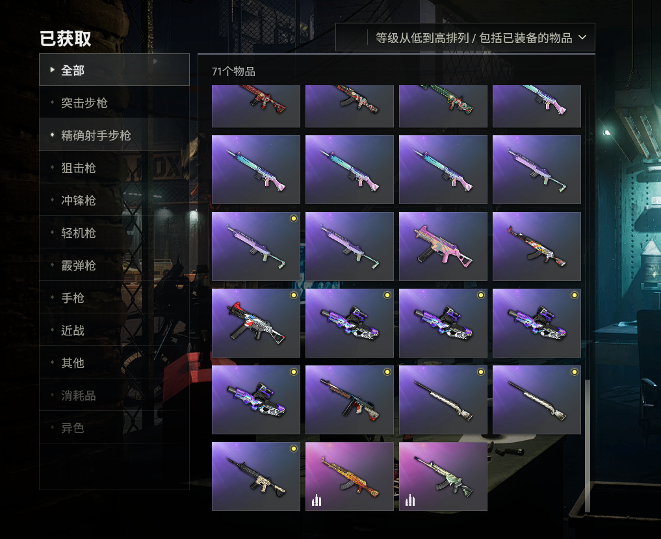
Task: Open the sort order dropdown
Action: pyautogui.click(x=465, y=38)
